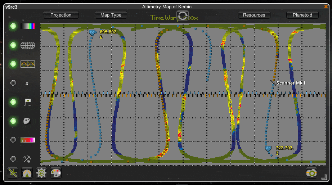The width and height of the screenshot is (332, 185).
Task: Open the Resources dropdown
Action: coord(254,15)
